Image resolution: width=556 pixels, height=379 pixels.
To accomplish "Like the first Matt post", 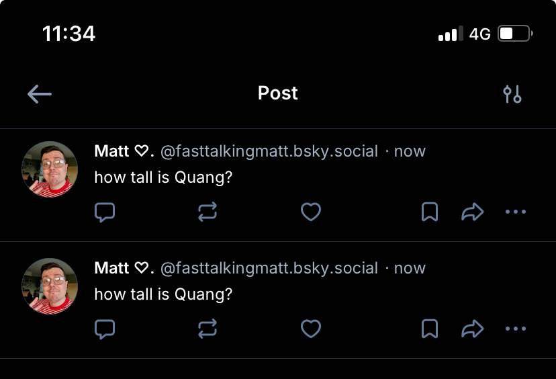I will pyautogui.click(x=310, y=212).
